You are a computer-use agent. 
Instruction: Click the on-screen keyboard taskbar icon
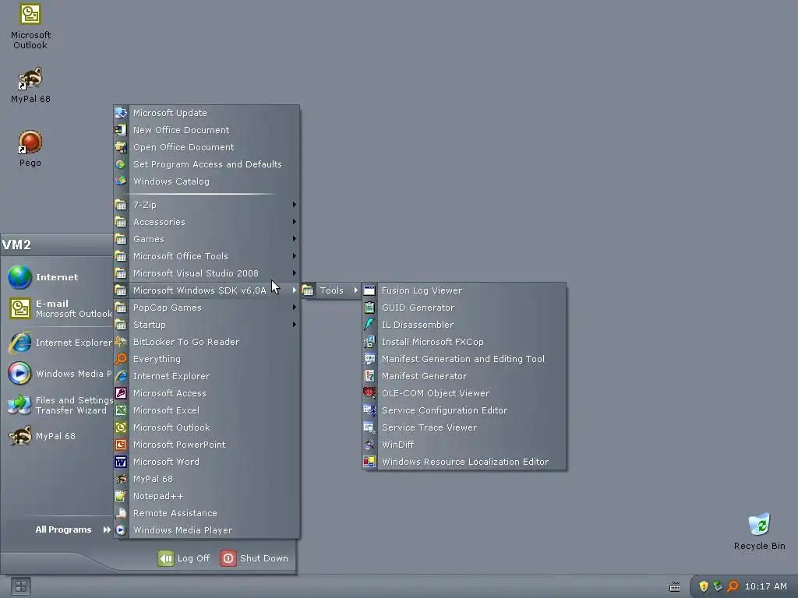coord(675,587)
